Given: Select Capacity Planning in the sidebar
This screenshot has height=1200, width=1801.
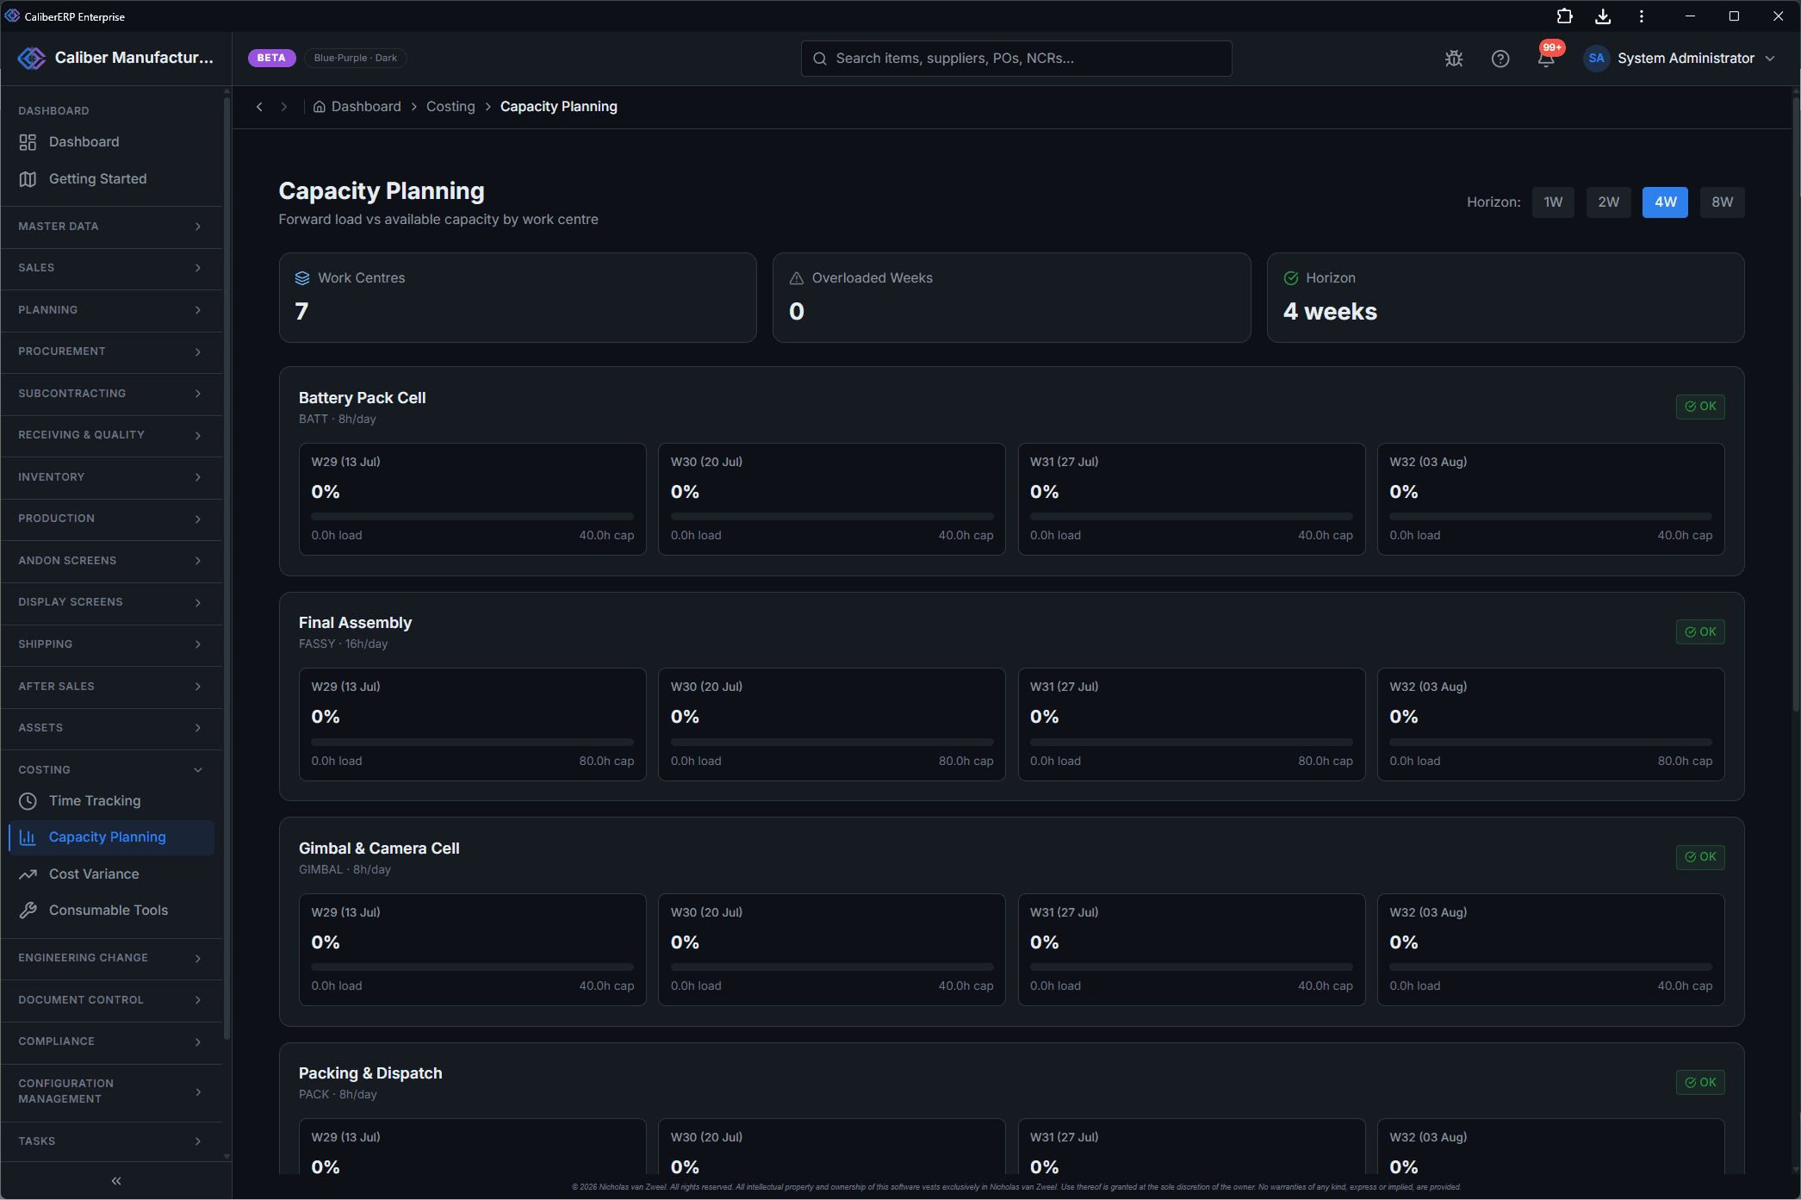Looking at the screenshot, I should point(111,837).
